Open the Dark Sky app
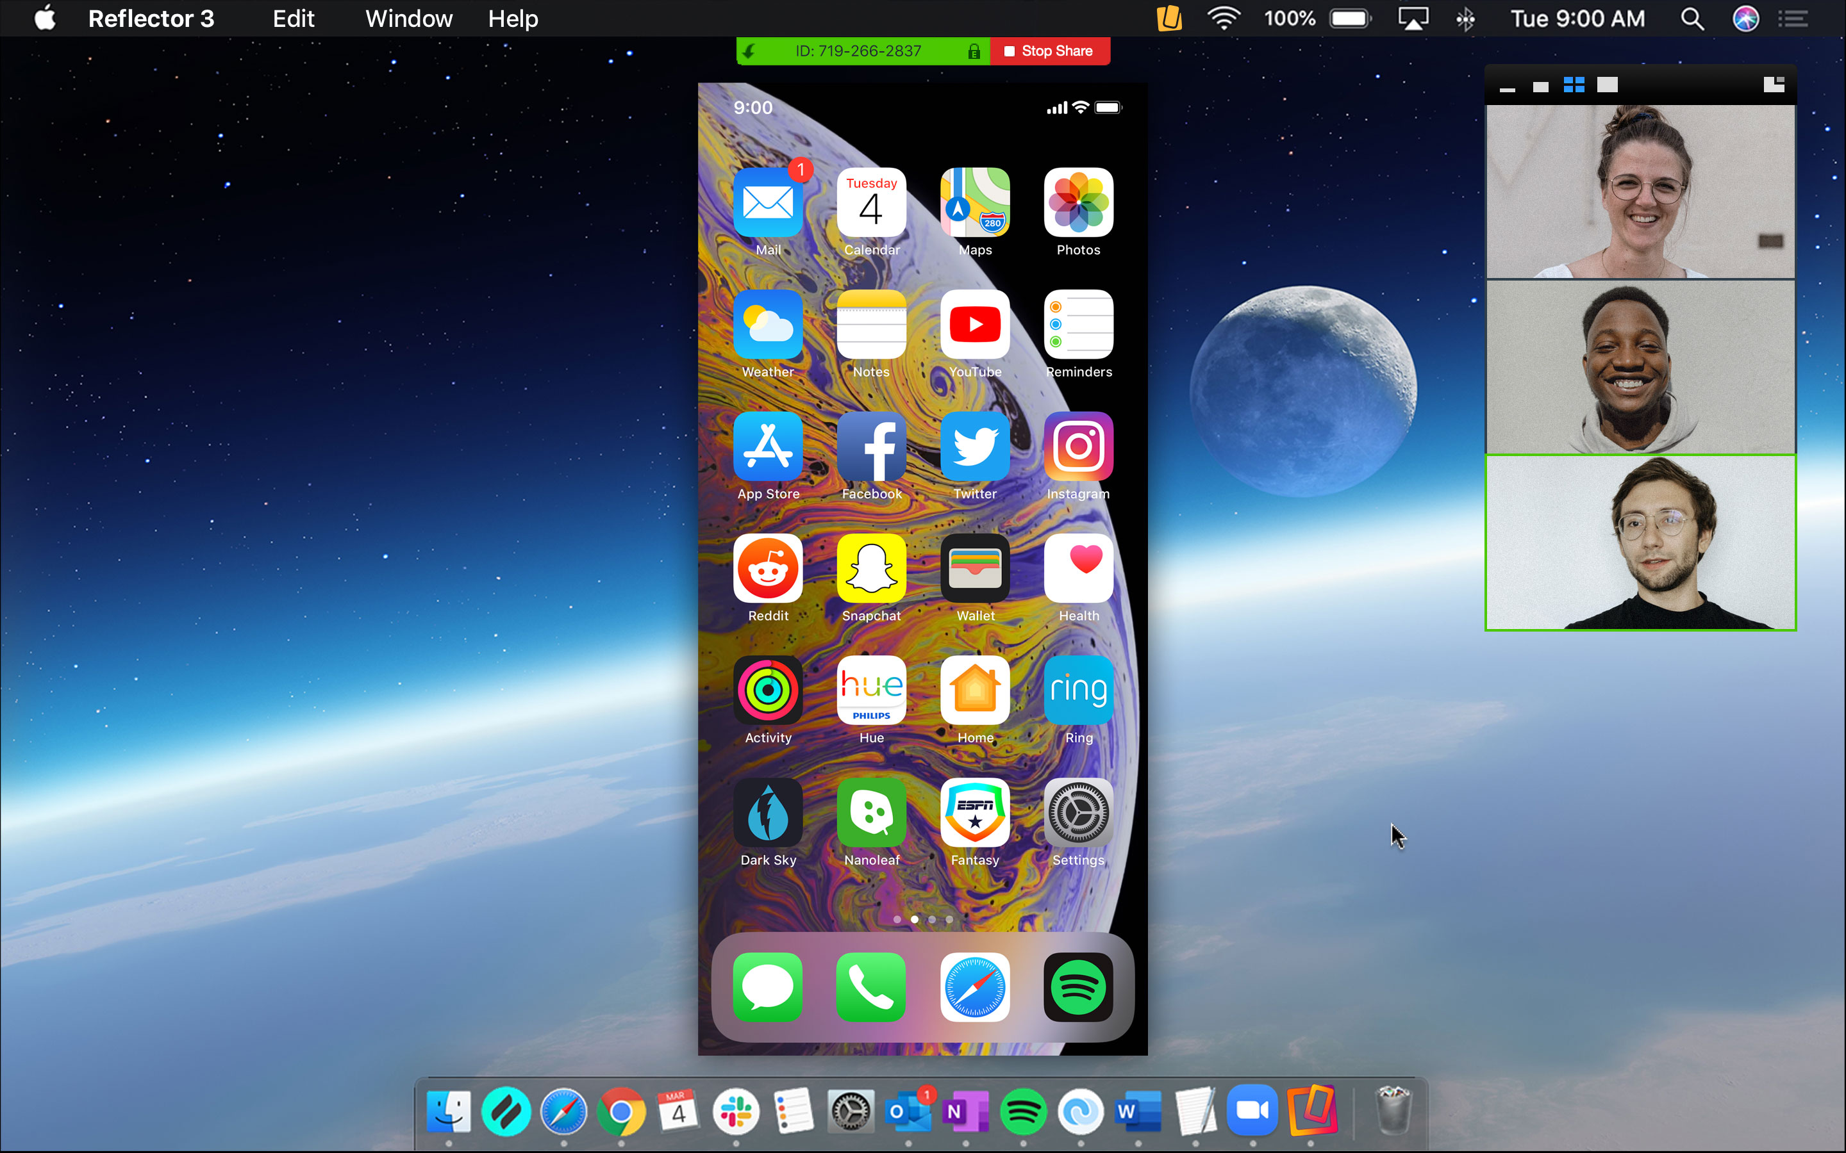 pyautogui.click(x=767, y=813)
